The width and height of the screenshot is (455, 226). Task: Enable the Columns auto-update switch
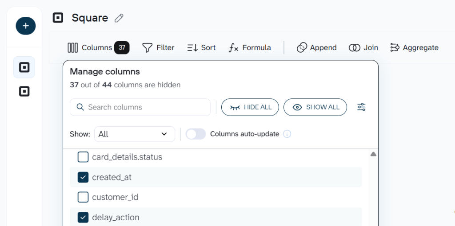[x=196, y=134]
